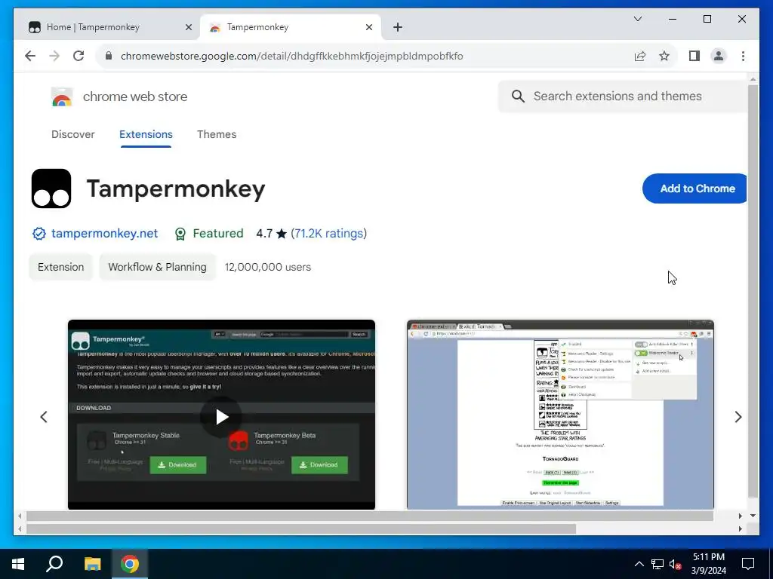This screenshot has height=579, width=773.
Task: Open the xkcd screenshot thumbnail
Action: (560, 414)
